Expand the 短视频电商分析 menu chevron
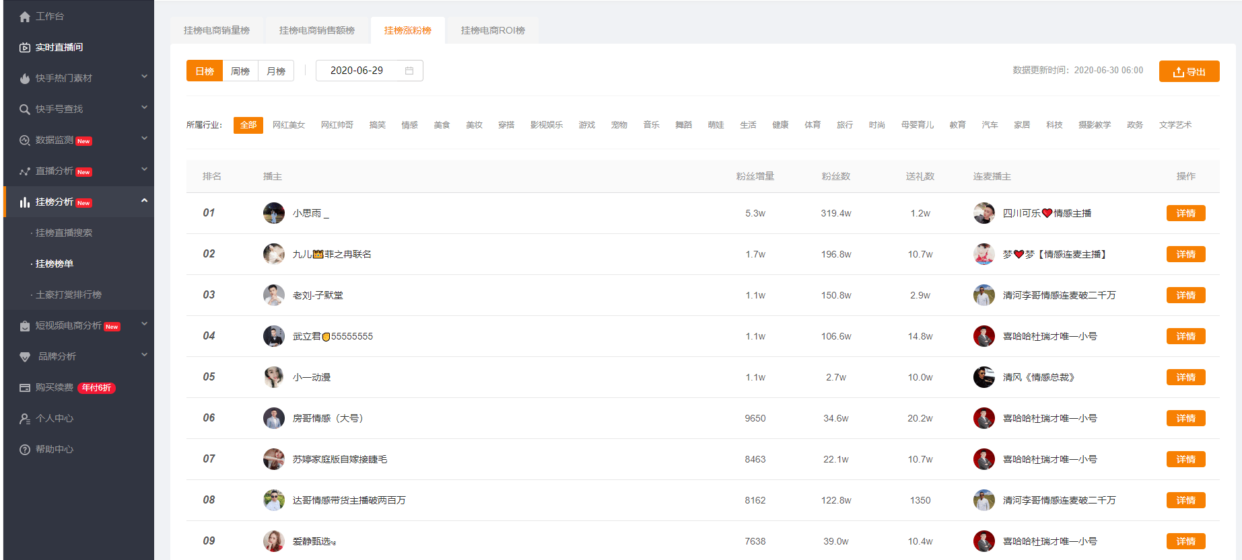 click(x=144, y=324)
